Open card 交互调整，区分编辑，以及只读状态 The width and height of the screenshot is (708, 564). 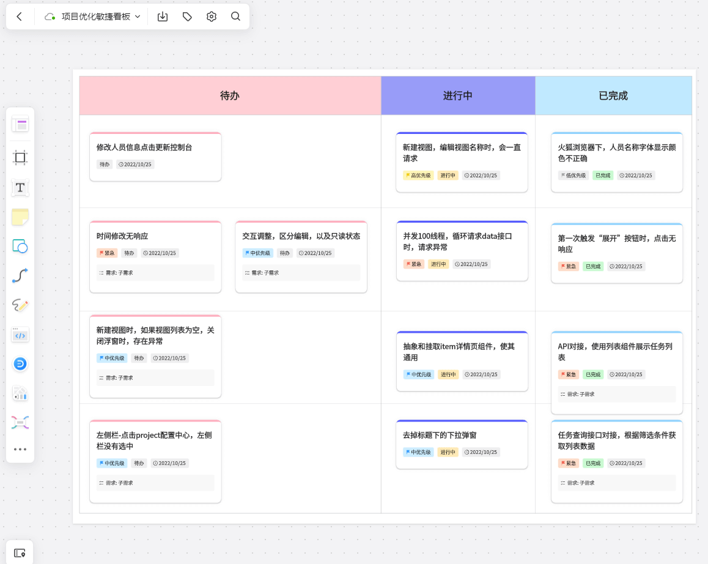coord(301,257)
